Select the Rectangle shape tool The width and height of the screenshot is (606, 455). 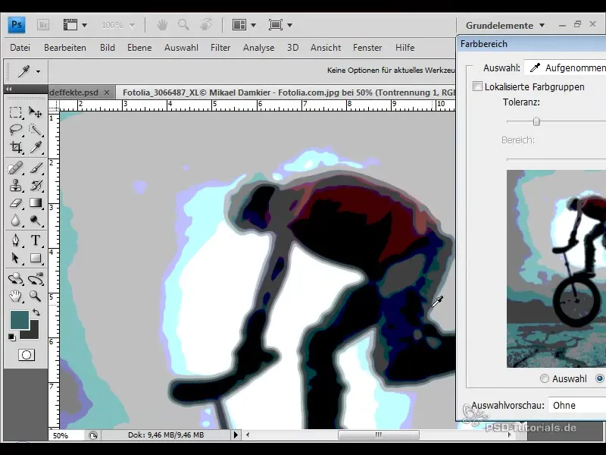tap(35, 258)
